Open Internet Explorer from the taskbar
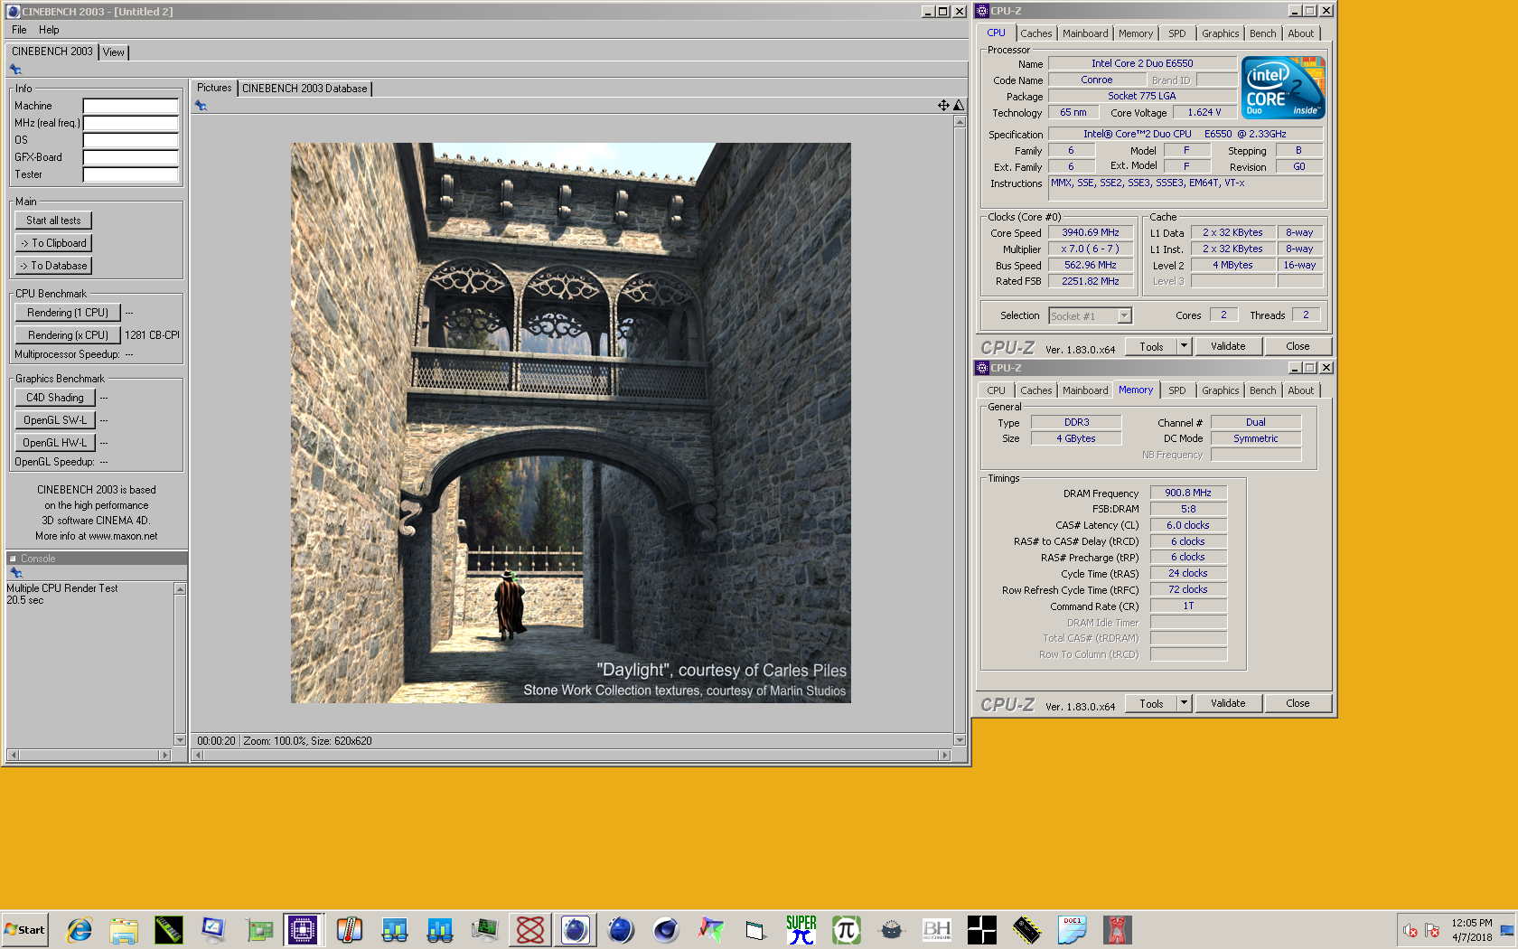The image size is (1518, 949). pyautogui.click(x=80, y=929)
